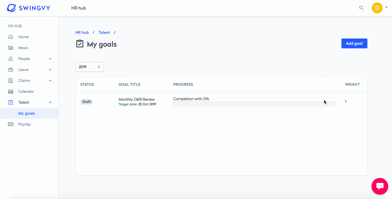Viewport: 392px width, 199px height.
Task: Click the PROGRESS column header
Action: [183, 84]
